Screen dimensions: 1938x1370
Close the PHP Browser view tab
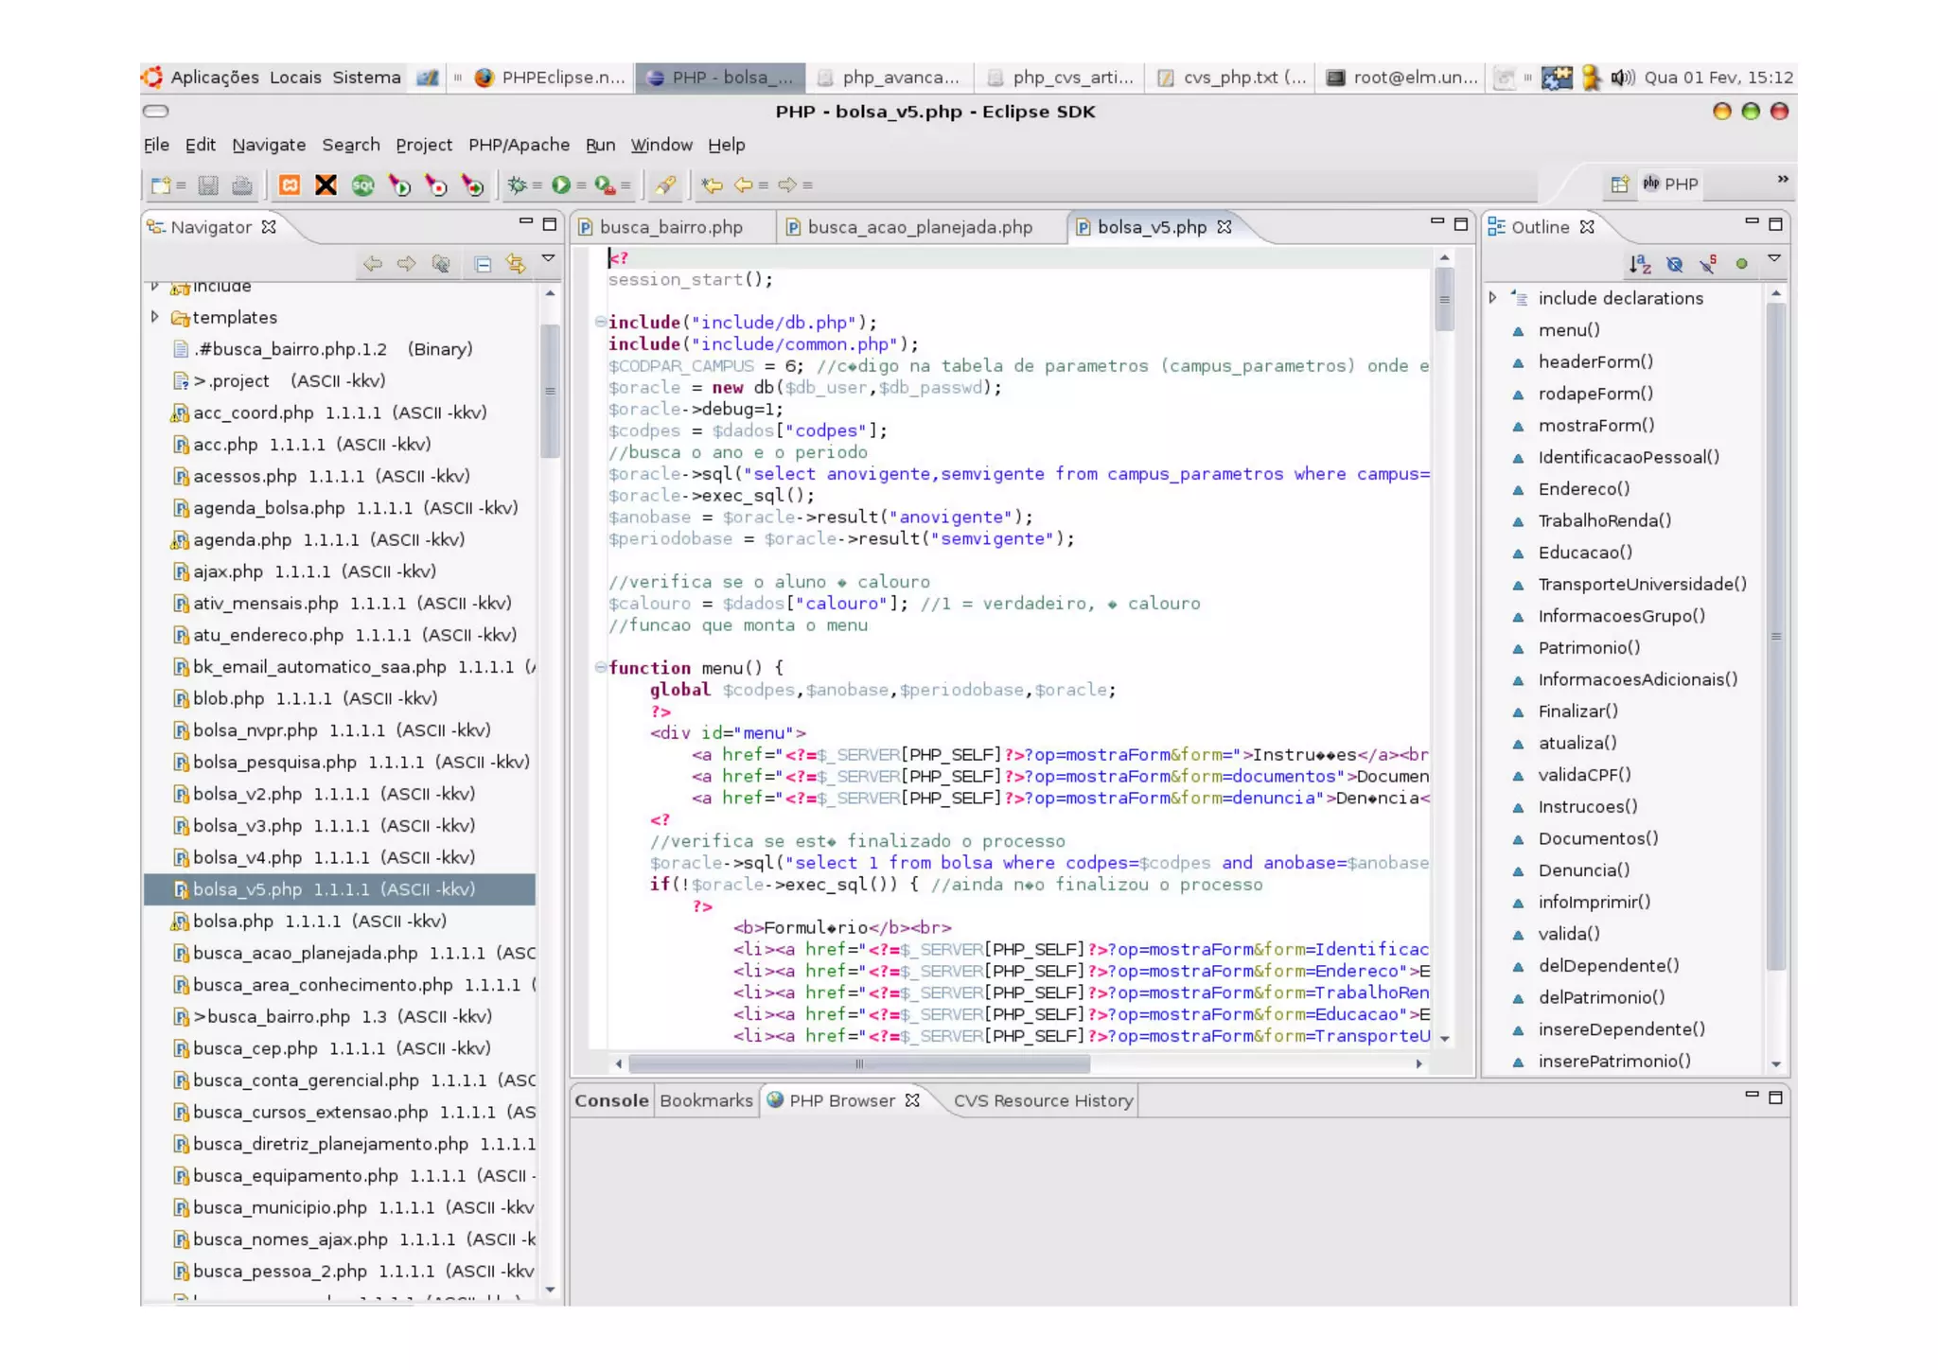tap(912, 1100)
